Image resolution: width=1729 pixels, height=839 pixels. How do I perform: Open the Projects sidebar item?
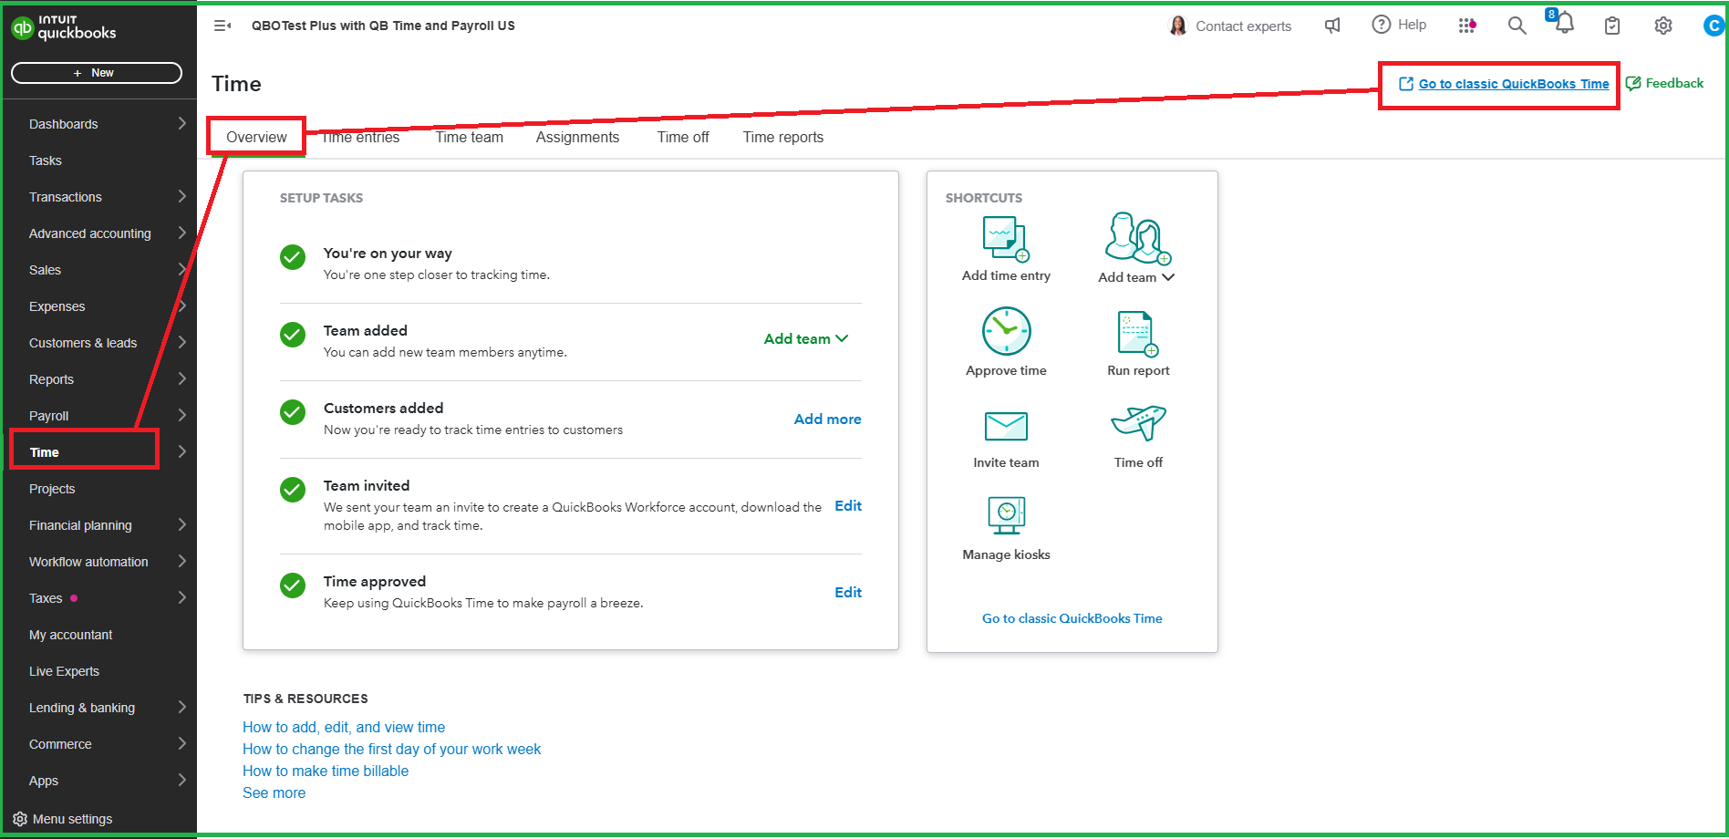click(x=52, y=489)
